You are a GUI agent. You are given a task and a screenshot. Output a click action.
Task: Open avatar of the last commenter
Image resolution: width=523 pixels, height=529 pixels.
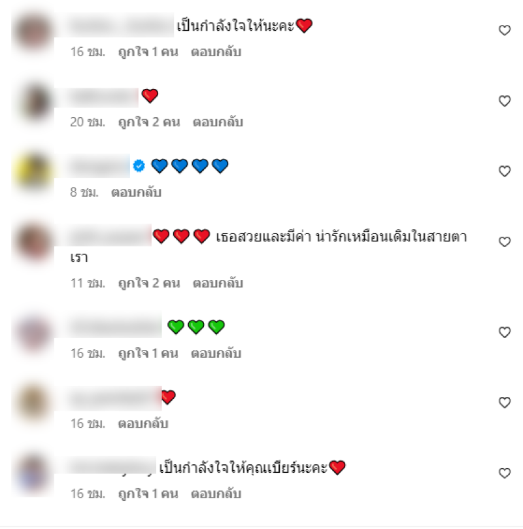point(33,473)
